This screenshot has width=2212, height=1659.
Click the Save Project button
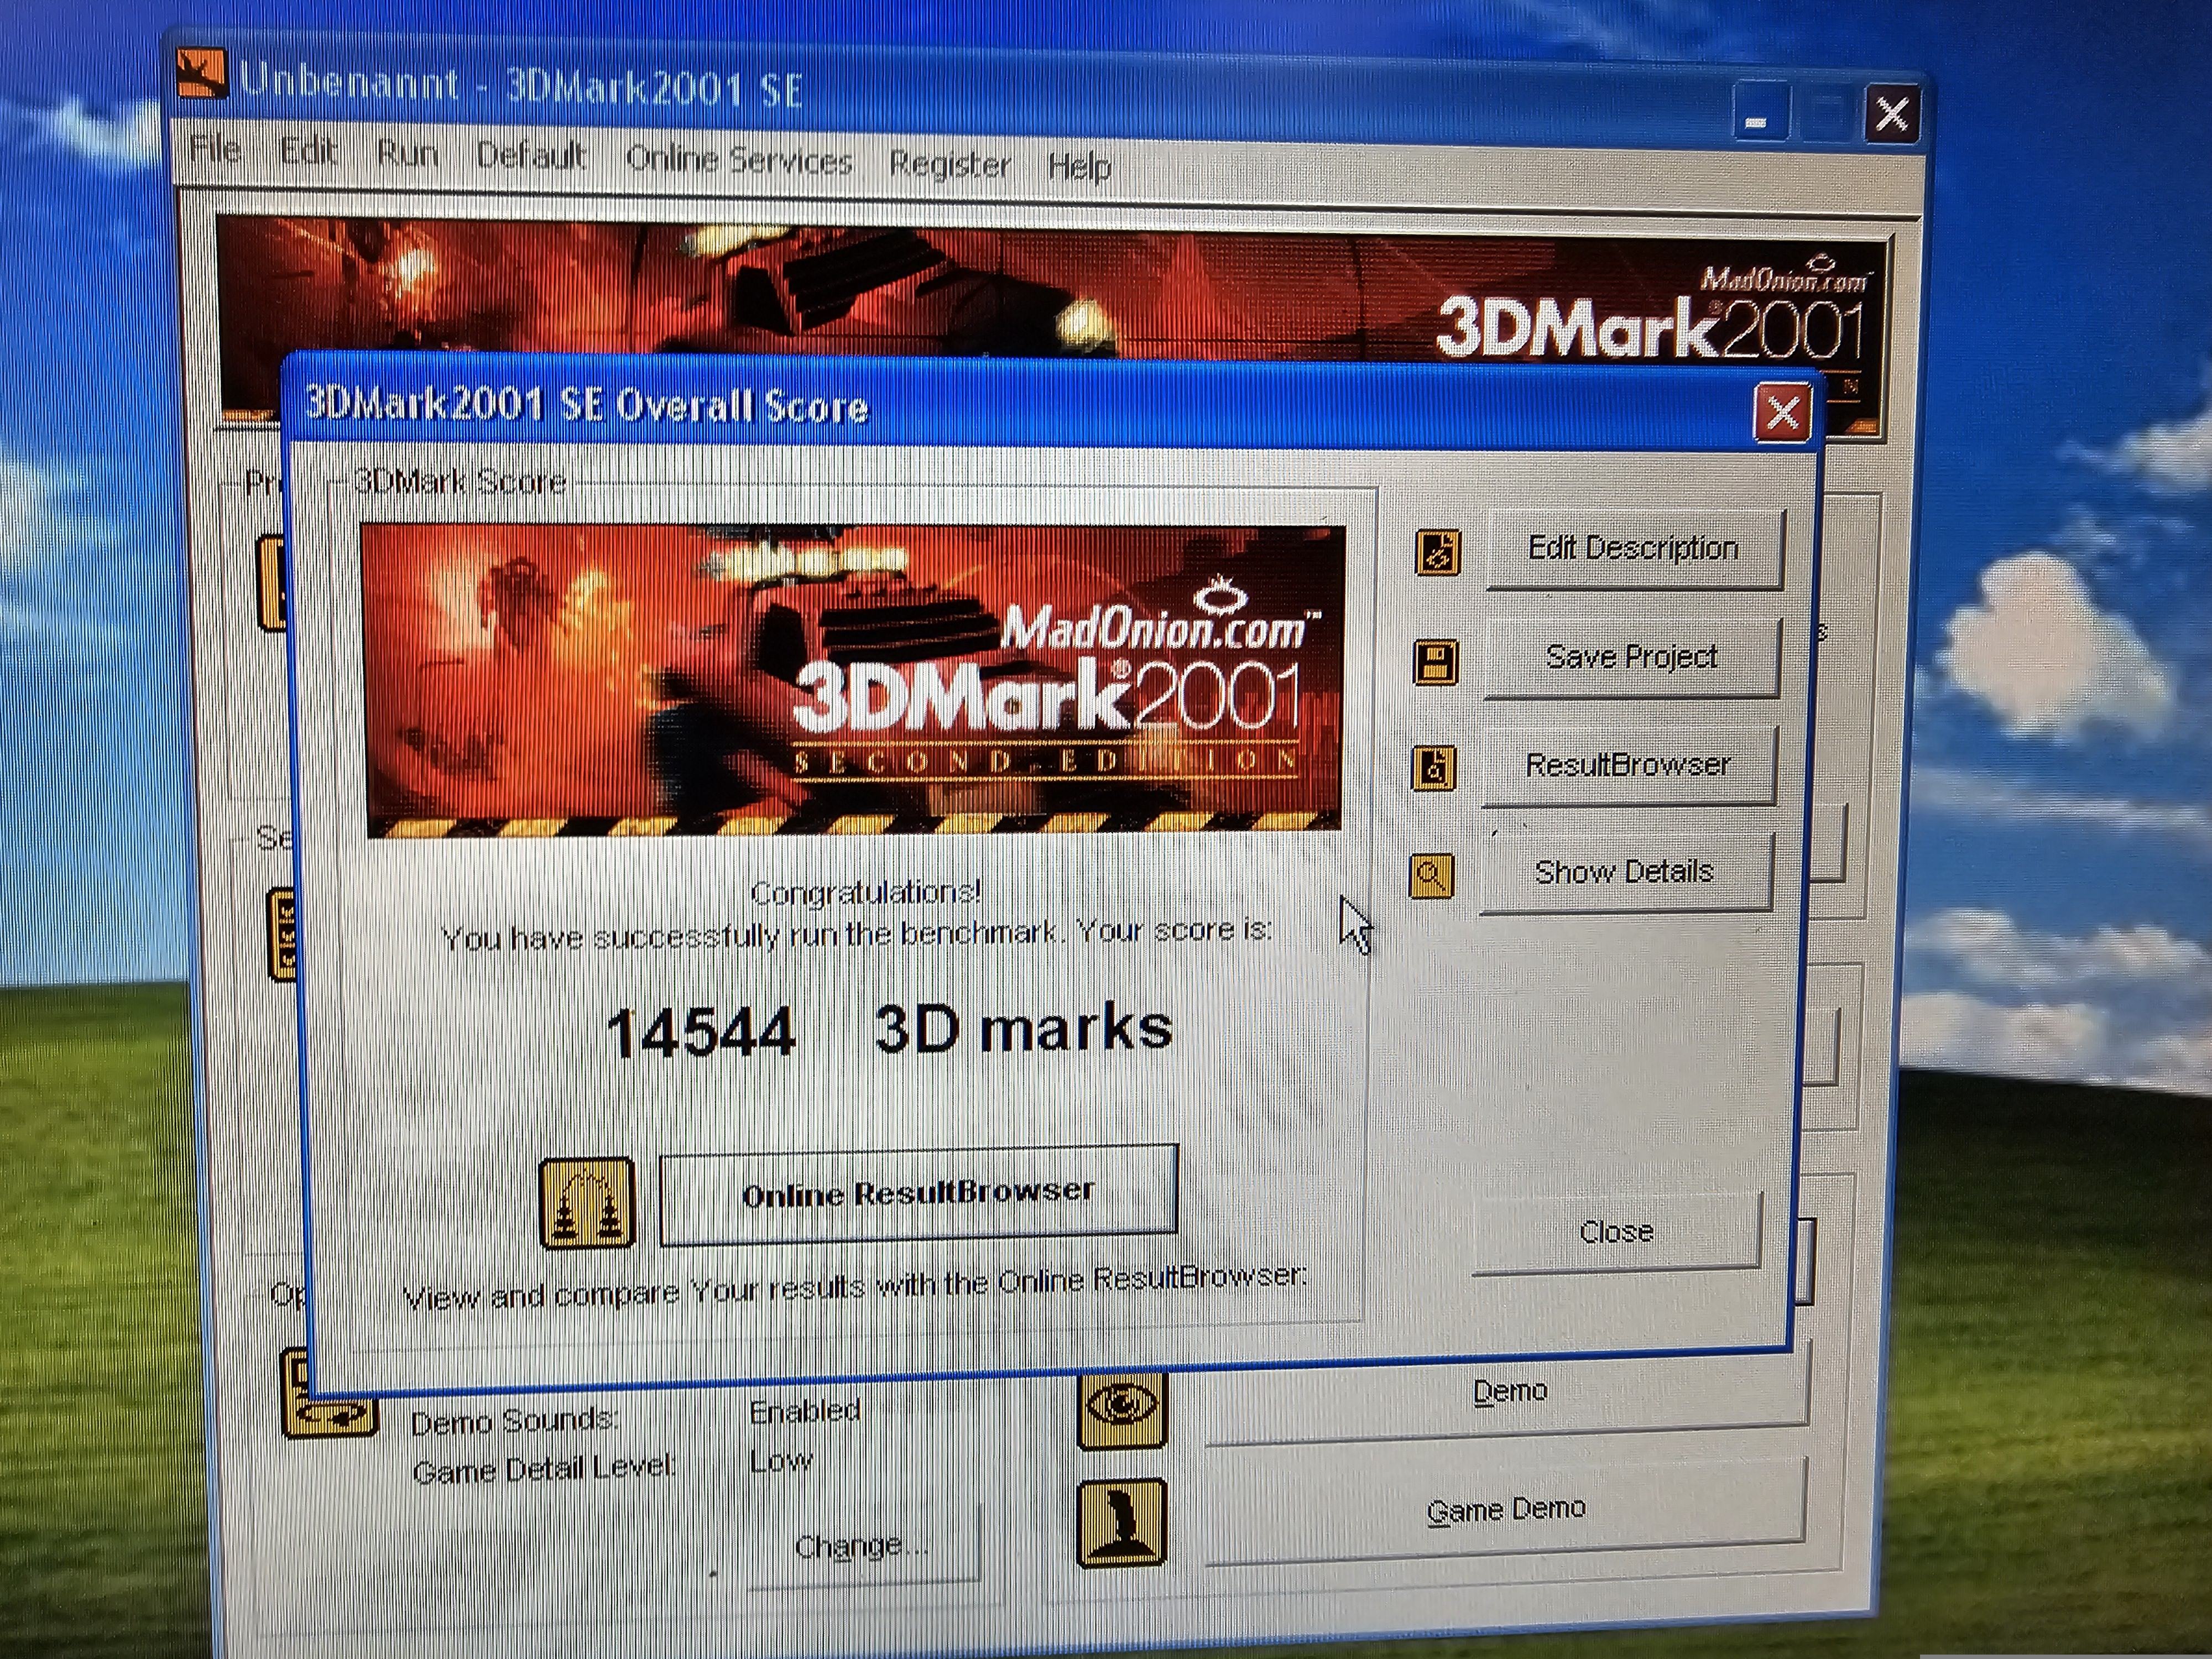point(1631,658)
